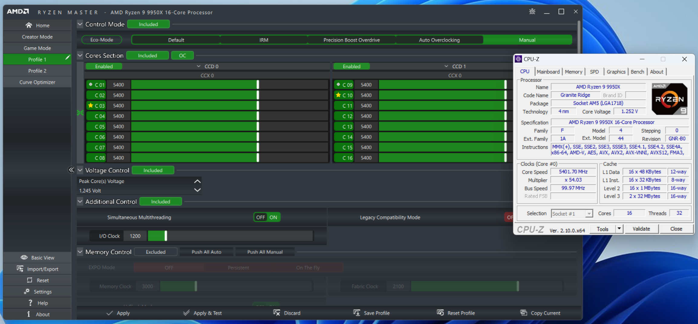Toggle Control Mode Included button
Screen dimensions: 698x324
click(x=148, y=24)
